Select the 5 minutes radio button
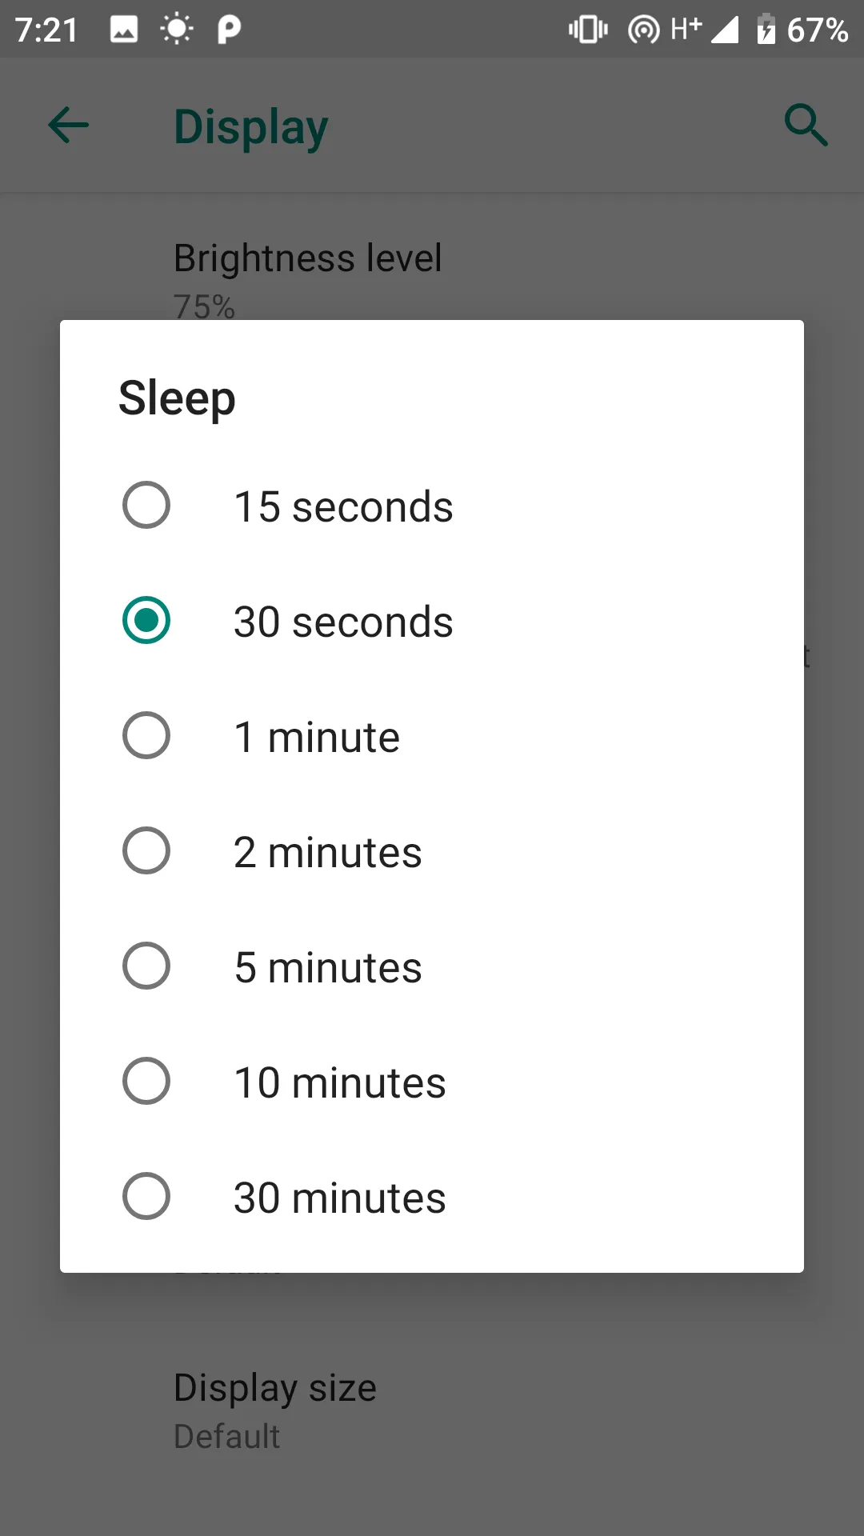864x1536 pixels. pyautogui.click(x=326, y=967)
